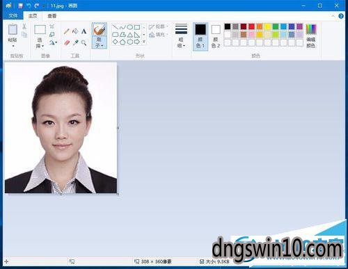Pick the red color swatch
This screenshot has width=348, height=269.
click(251, 26)
